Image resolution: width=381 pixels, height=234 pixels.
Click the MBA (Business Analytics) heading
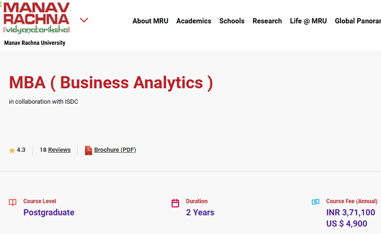(111, 83)
